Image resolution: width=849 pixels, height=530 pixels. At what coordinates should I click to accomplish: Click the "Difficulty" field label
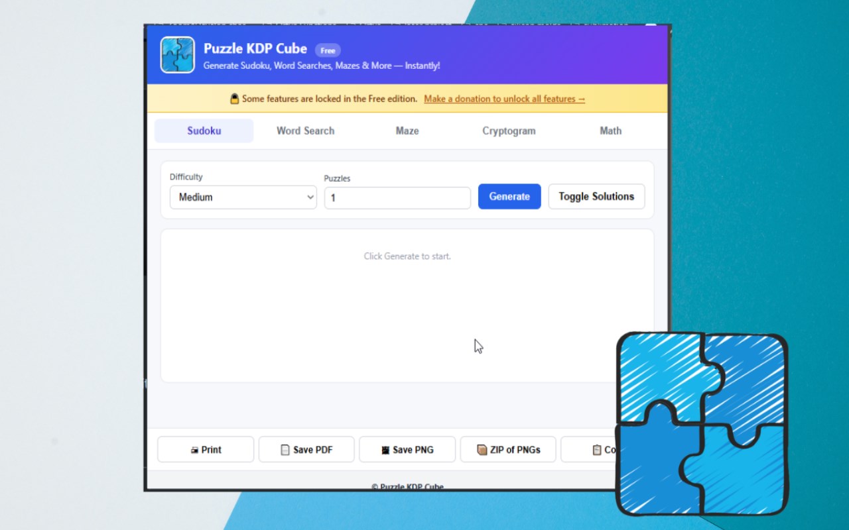click(186, 177)
